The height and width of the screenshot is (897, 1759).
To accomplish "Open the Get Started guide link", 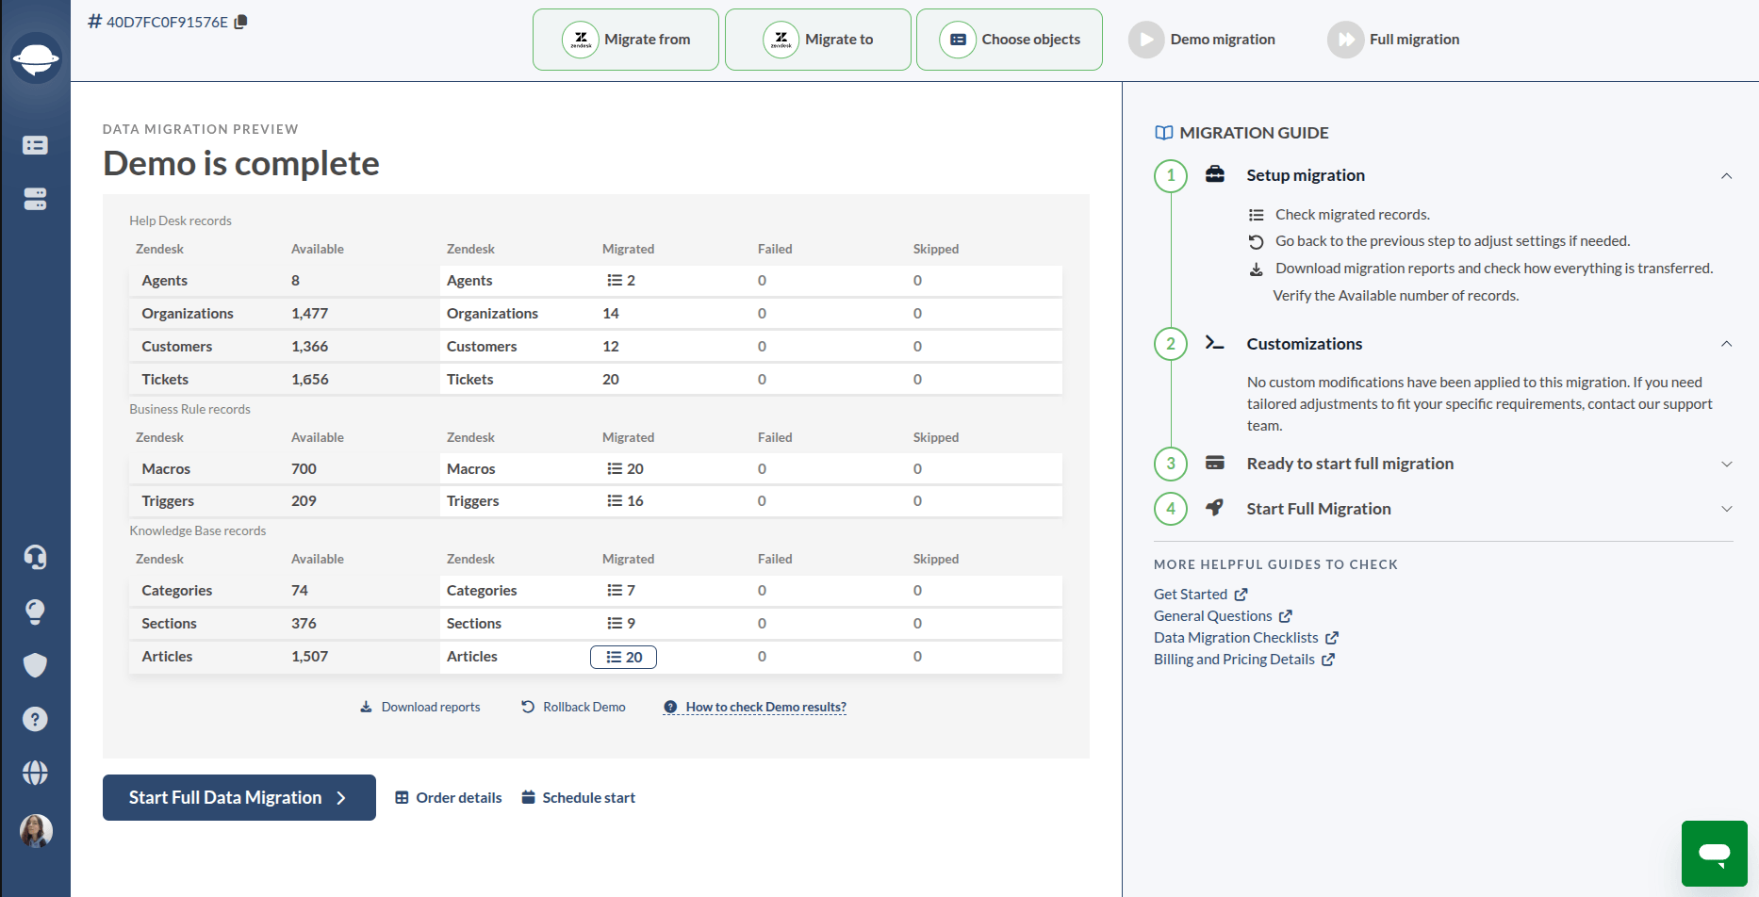I will tap(1201, 595).
